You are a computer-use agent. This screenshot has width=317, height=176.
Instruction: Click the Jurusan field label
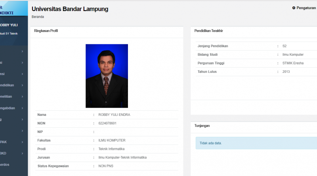(44, 157)
